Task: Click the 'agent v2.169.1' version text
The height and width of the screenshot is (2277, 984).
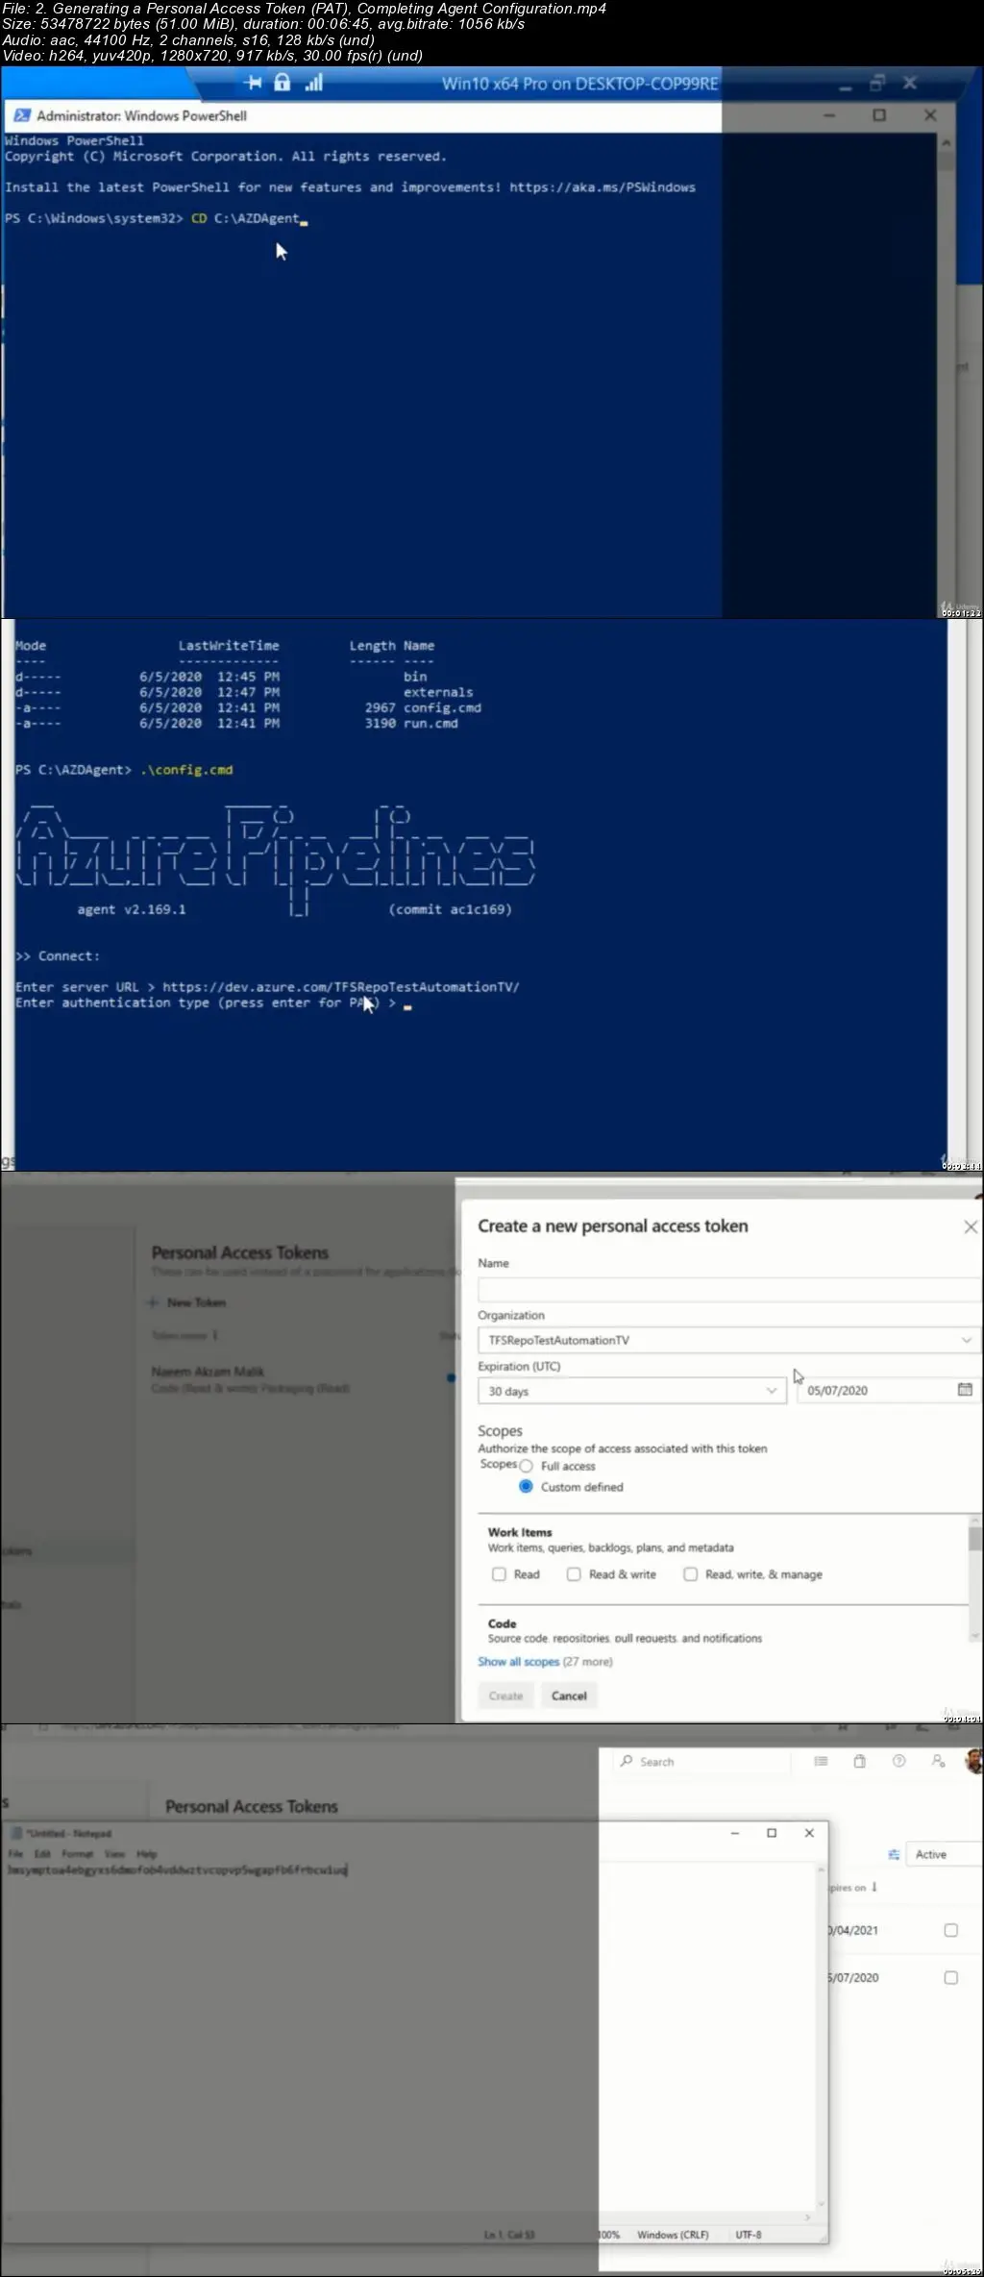Action: pos(132,909)
